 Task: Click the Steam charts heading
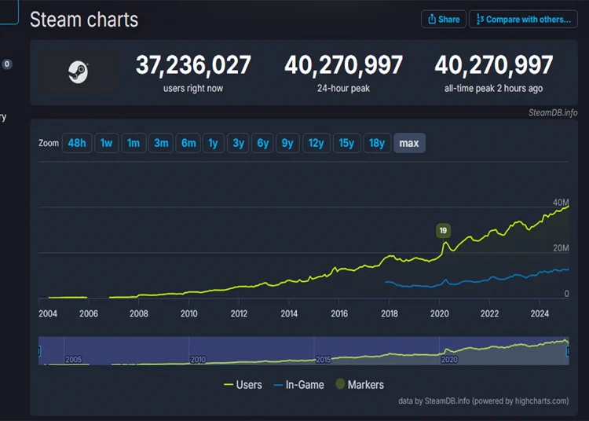point(84,20)
